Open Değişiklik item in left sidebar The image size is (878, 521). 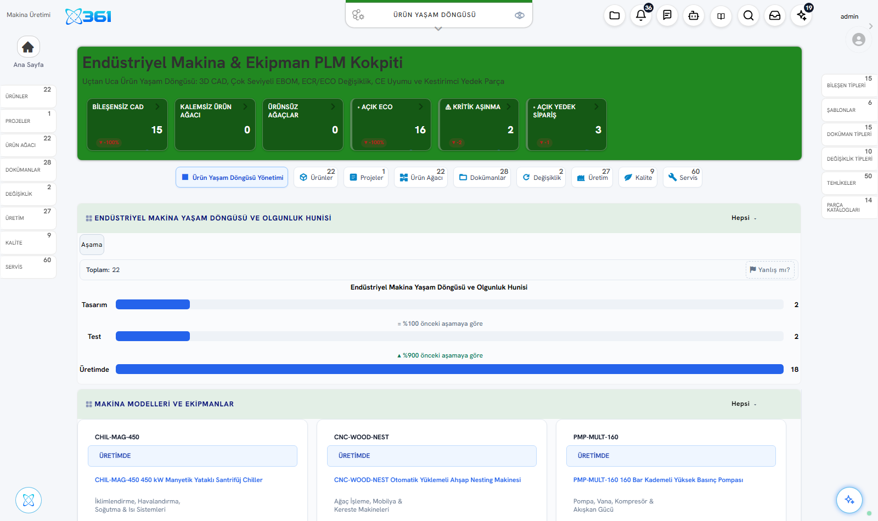(x=28, y=194)
